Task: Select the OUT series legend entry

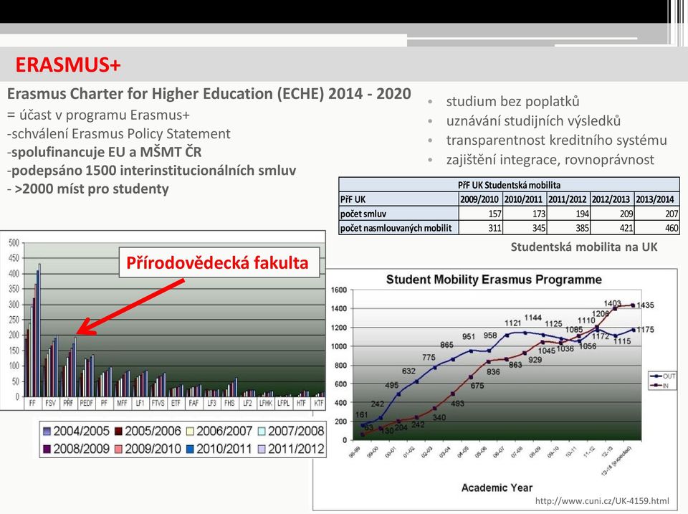Action: click(664, 376)
